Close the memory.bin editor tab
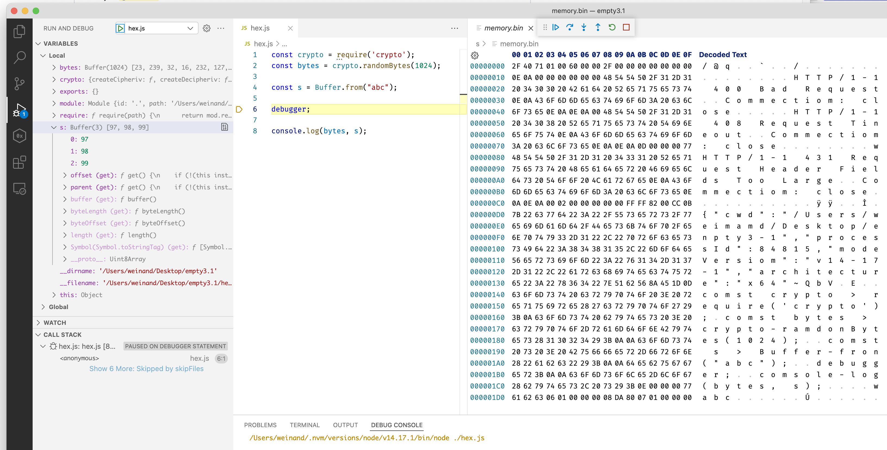Image resolution: width=887 pixels, height=450 pixels. 531,28
